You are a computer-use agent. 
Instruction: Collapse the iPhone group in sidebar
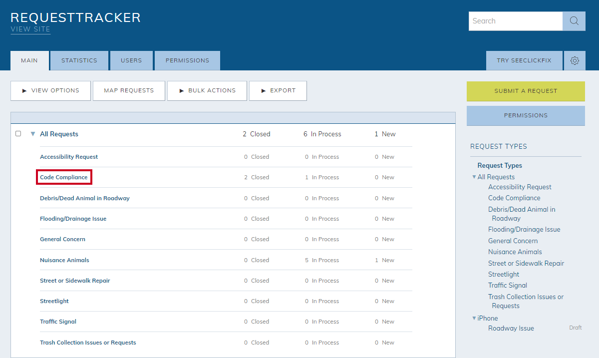point(474,318)
